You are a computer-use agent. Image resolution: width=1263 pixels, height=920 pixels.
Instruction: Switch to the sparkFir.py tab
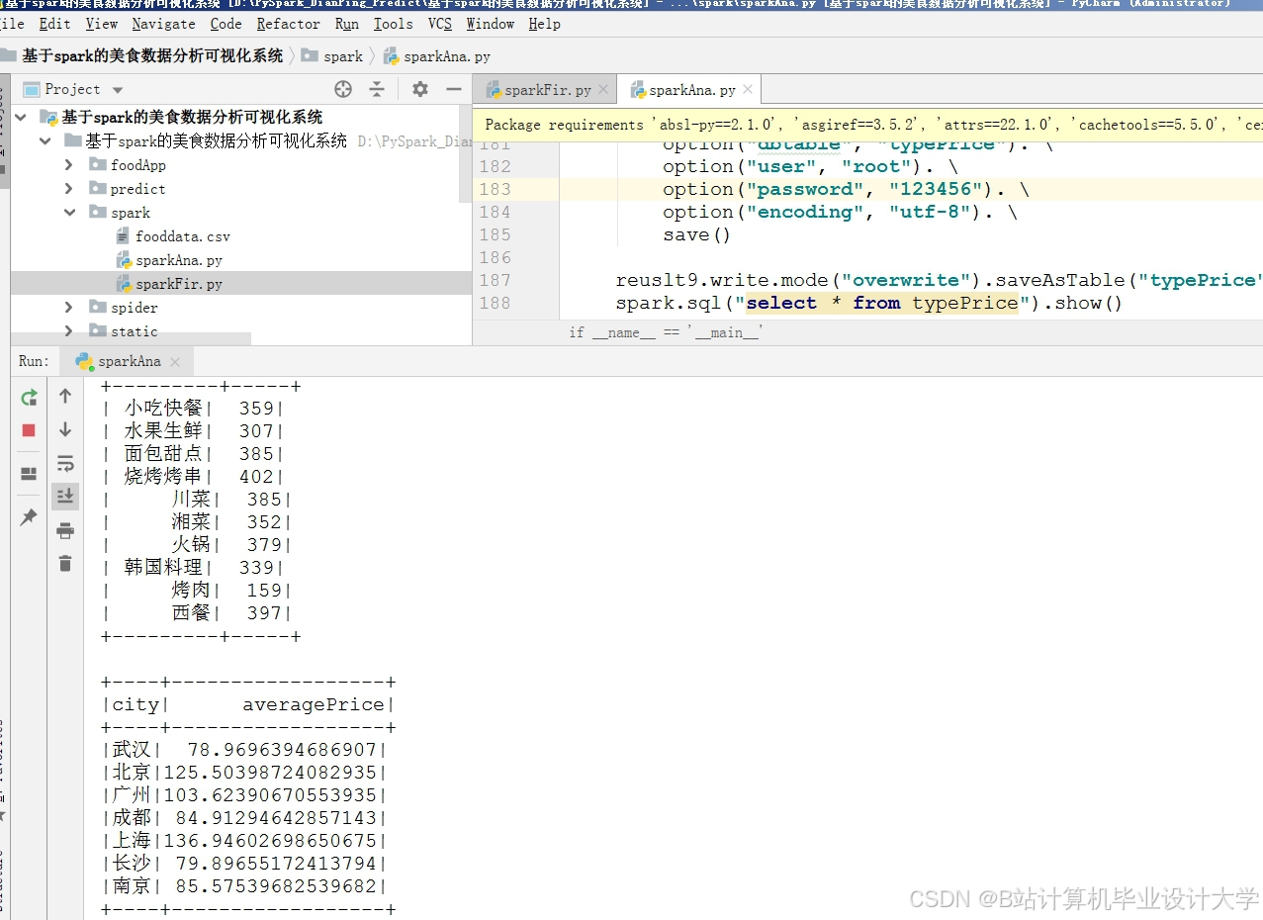(545, 88)
